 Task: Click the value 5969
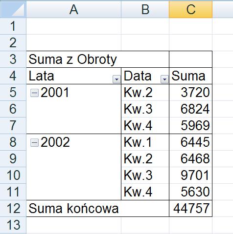pyautogui.click(x=195, y=125)
